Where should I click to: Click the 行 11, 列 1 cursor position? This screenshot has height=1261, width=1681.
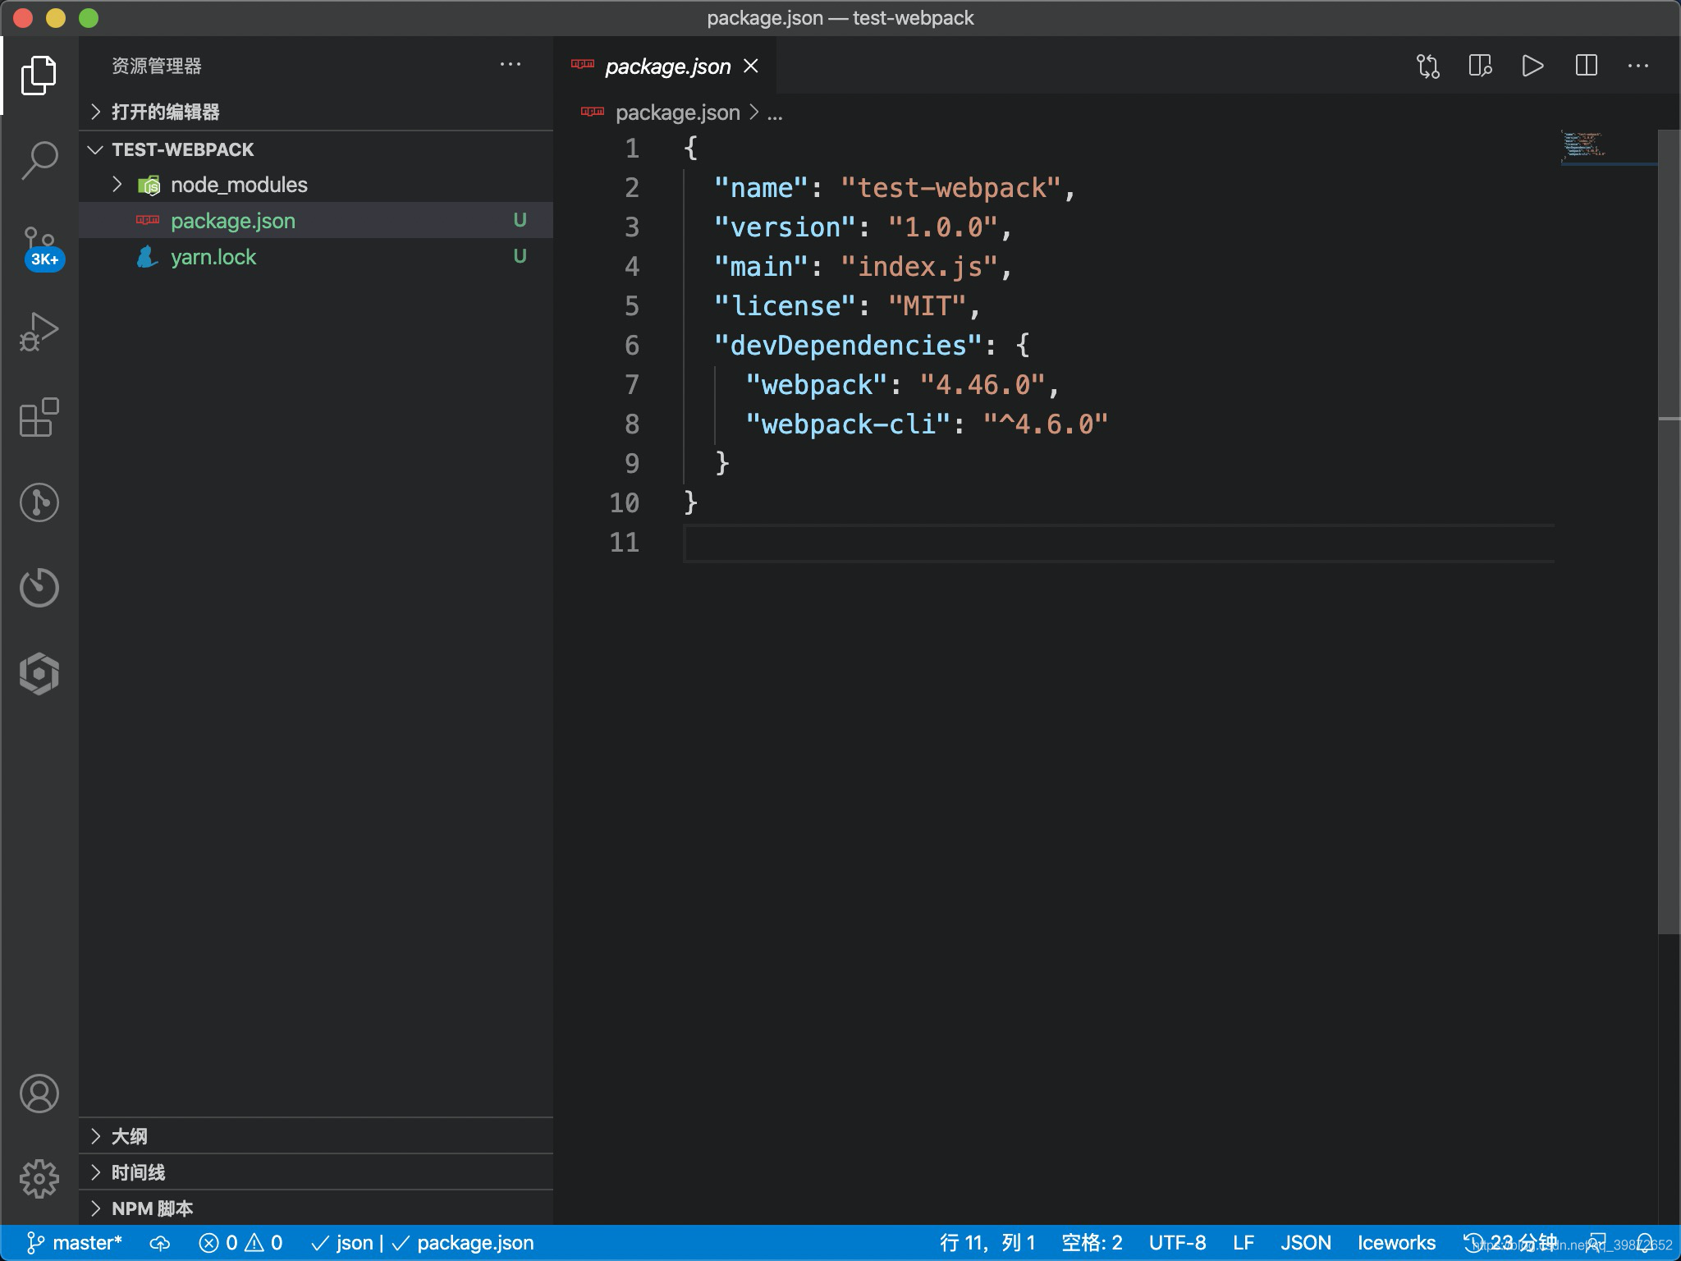point(987,1243)
